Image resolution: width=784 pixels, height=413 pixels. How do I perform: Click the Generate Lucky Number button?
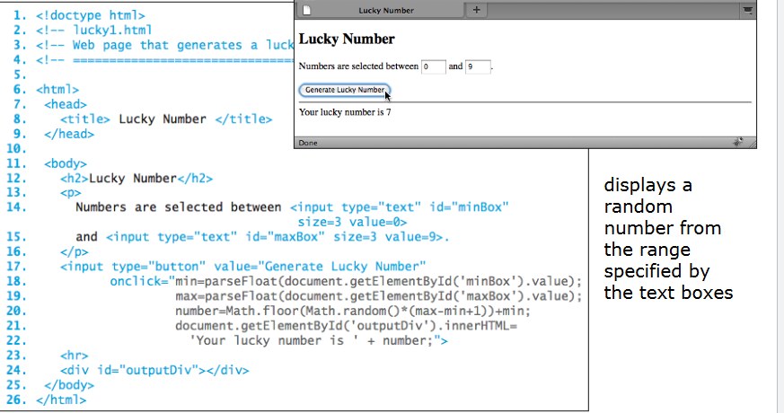345,90
